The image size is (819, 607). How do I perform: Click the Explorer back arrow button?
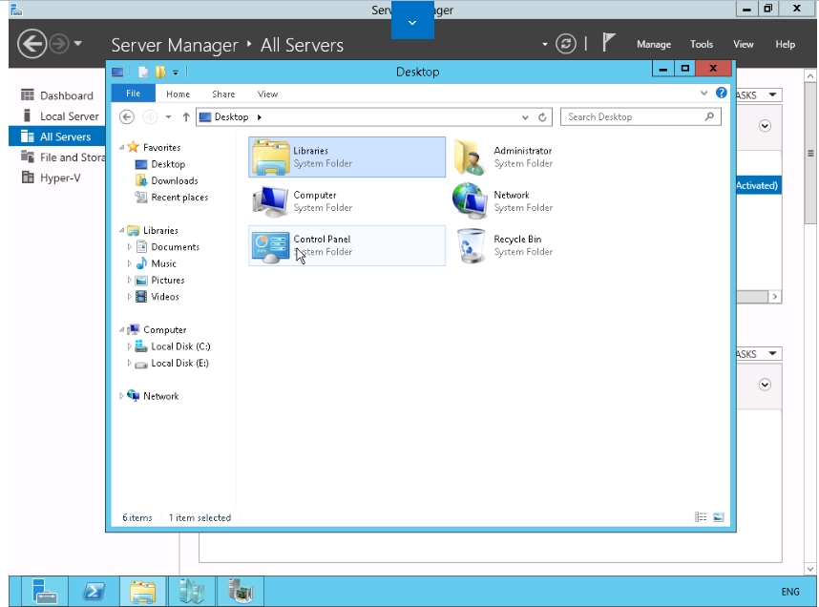point(126,117)
